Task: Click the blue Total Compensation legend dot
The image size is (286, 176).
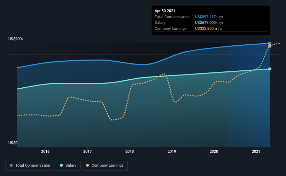Action: [x=11, y=165]
